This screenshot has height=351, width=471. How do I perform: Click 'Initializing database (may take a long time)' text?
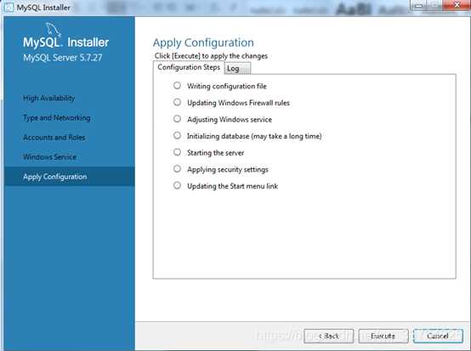pos(254,136)
